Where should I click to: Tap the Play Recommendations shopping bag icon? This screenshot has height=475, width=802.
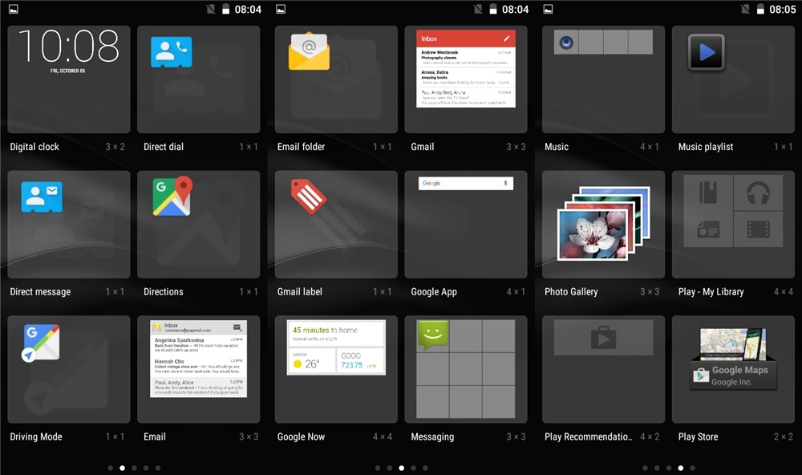point(604,338)
